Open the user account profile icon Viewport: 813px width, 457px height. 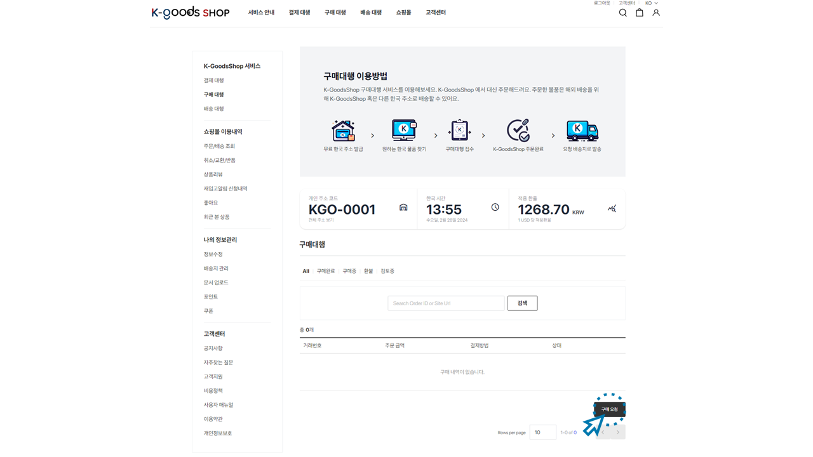click(656, 13)
